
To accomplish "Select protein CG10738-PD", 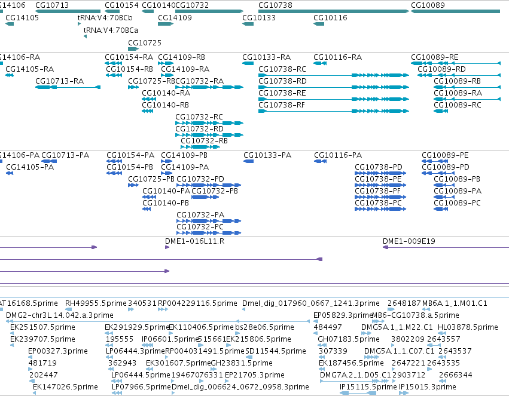I will [379, 167].
